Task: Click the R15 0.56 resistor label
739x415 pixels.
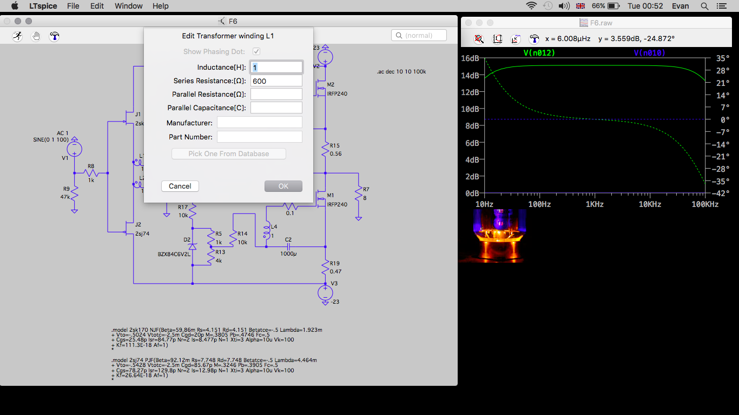Action: (334, 150)
